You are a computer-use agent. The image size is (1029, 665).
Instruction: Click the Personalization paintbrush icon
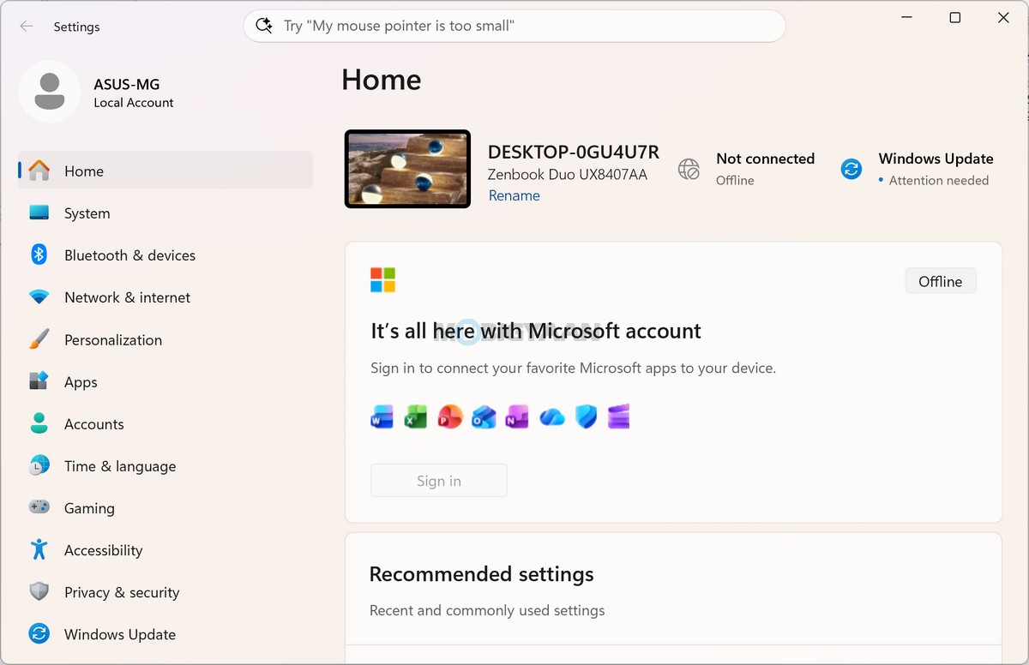pyautogui.click(x=39, y=339)
